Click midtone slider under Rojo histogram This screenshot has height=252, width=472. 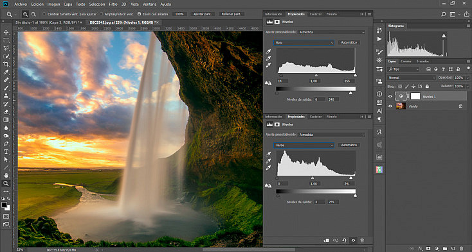[316, 76]
